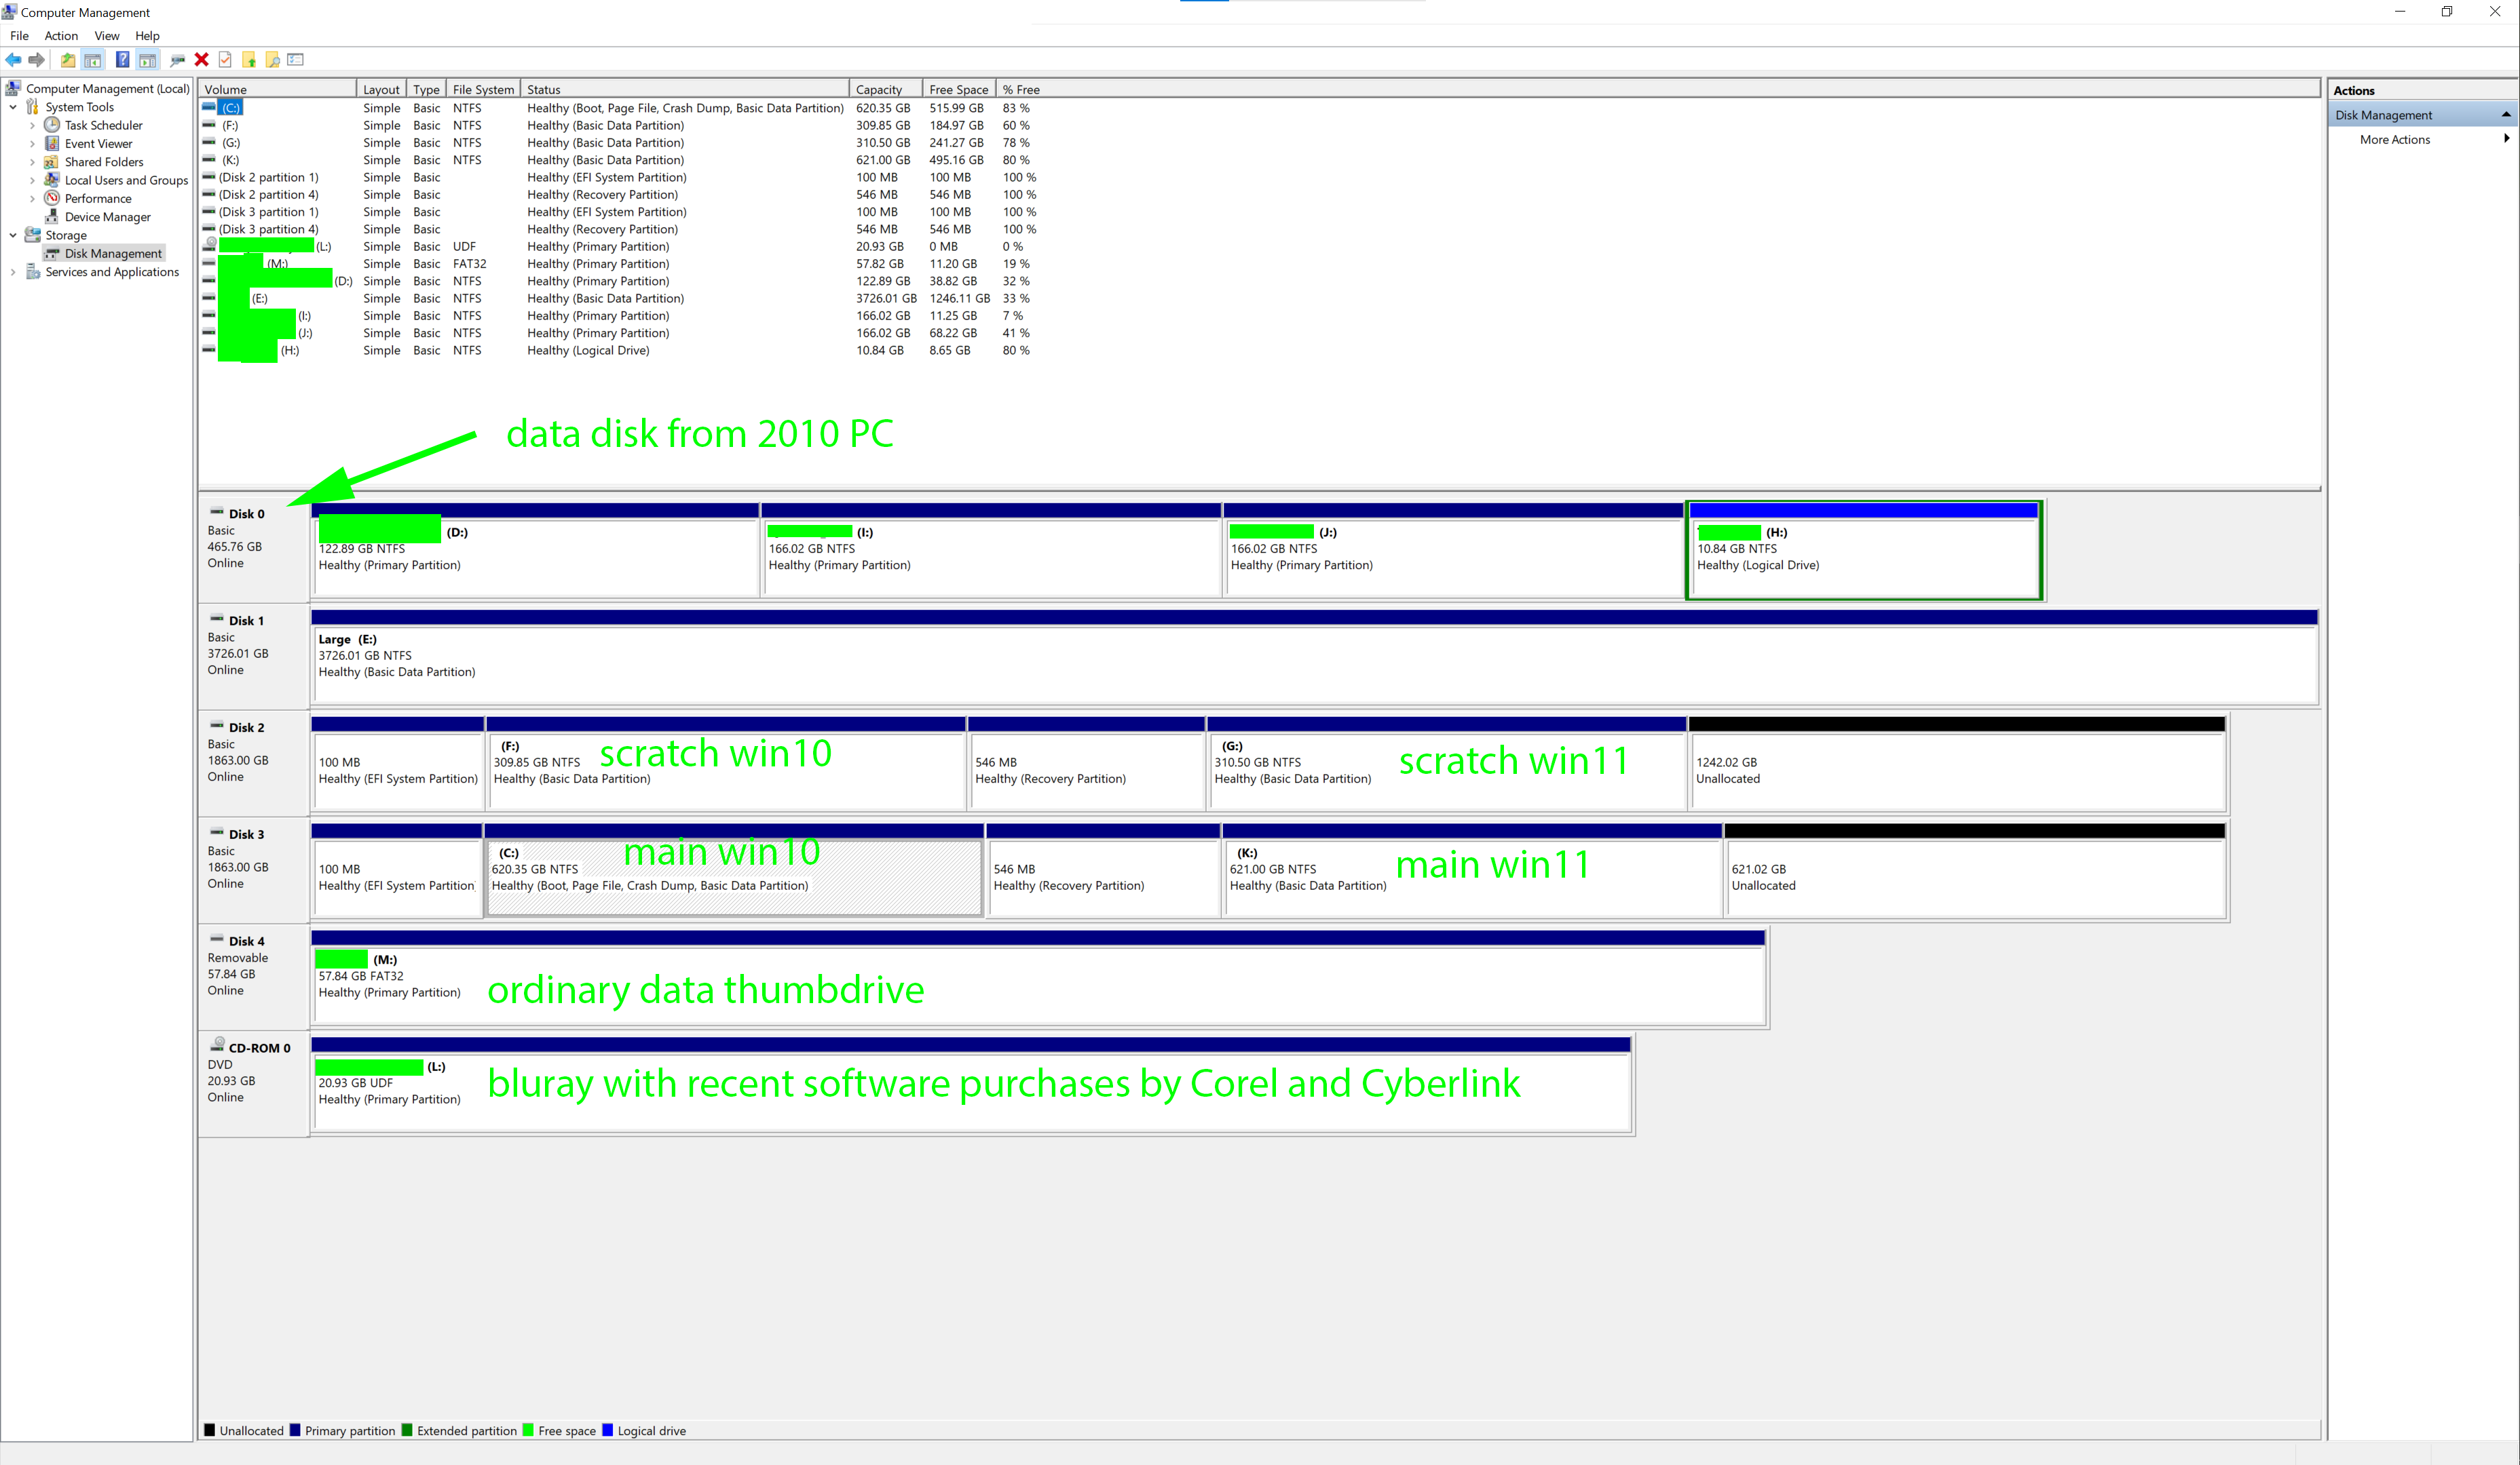Select the Task Scheduler clock icon
This screenshot has width=2520, height=1465.
52,125
